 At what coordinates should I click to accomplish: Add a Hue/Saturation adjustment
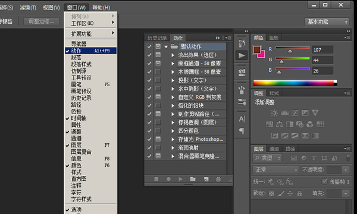click(x=270, y=124)
